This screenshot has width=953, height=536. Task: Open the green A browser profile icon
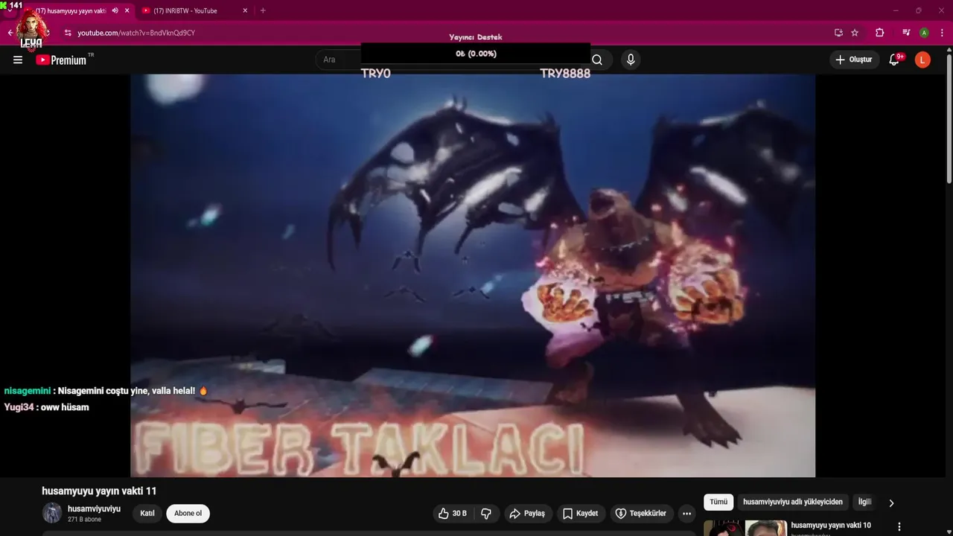point(924,33)
